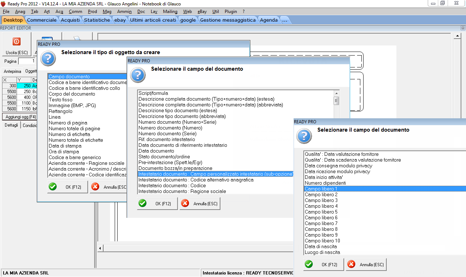466x277 pixels.
Task: Switch to the Desktop tab
Action: (13, 20)
